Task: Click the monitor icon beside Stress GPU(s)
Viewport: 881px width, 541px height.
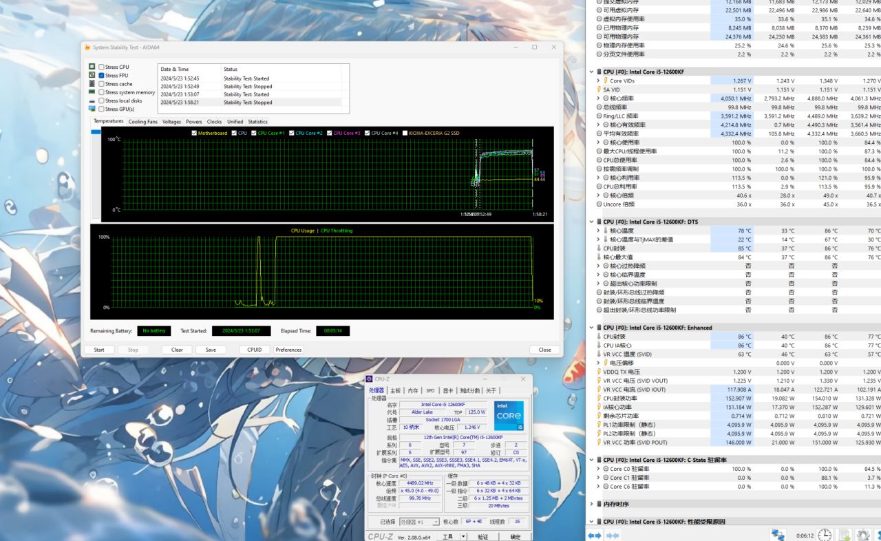Action: click(92, 109)
